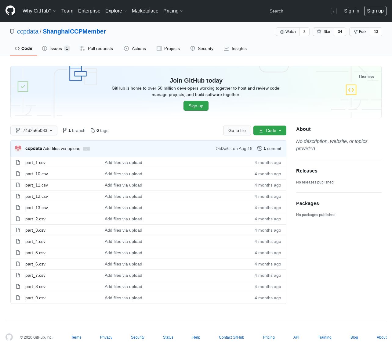The height and width of the screenshot is (356, 392).
Task: Fork this repository
Action: click(360, 32)
